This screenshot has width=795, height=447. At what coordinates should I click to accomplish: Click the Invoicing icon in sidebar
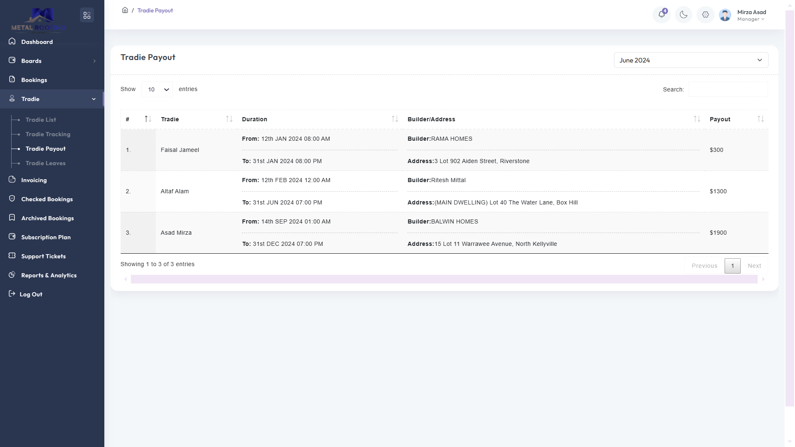(12, 180)
